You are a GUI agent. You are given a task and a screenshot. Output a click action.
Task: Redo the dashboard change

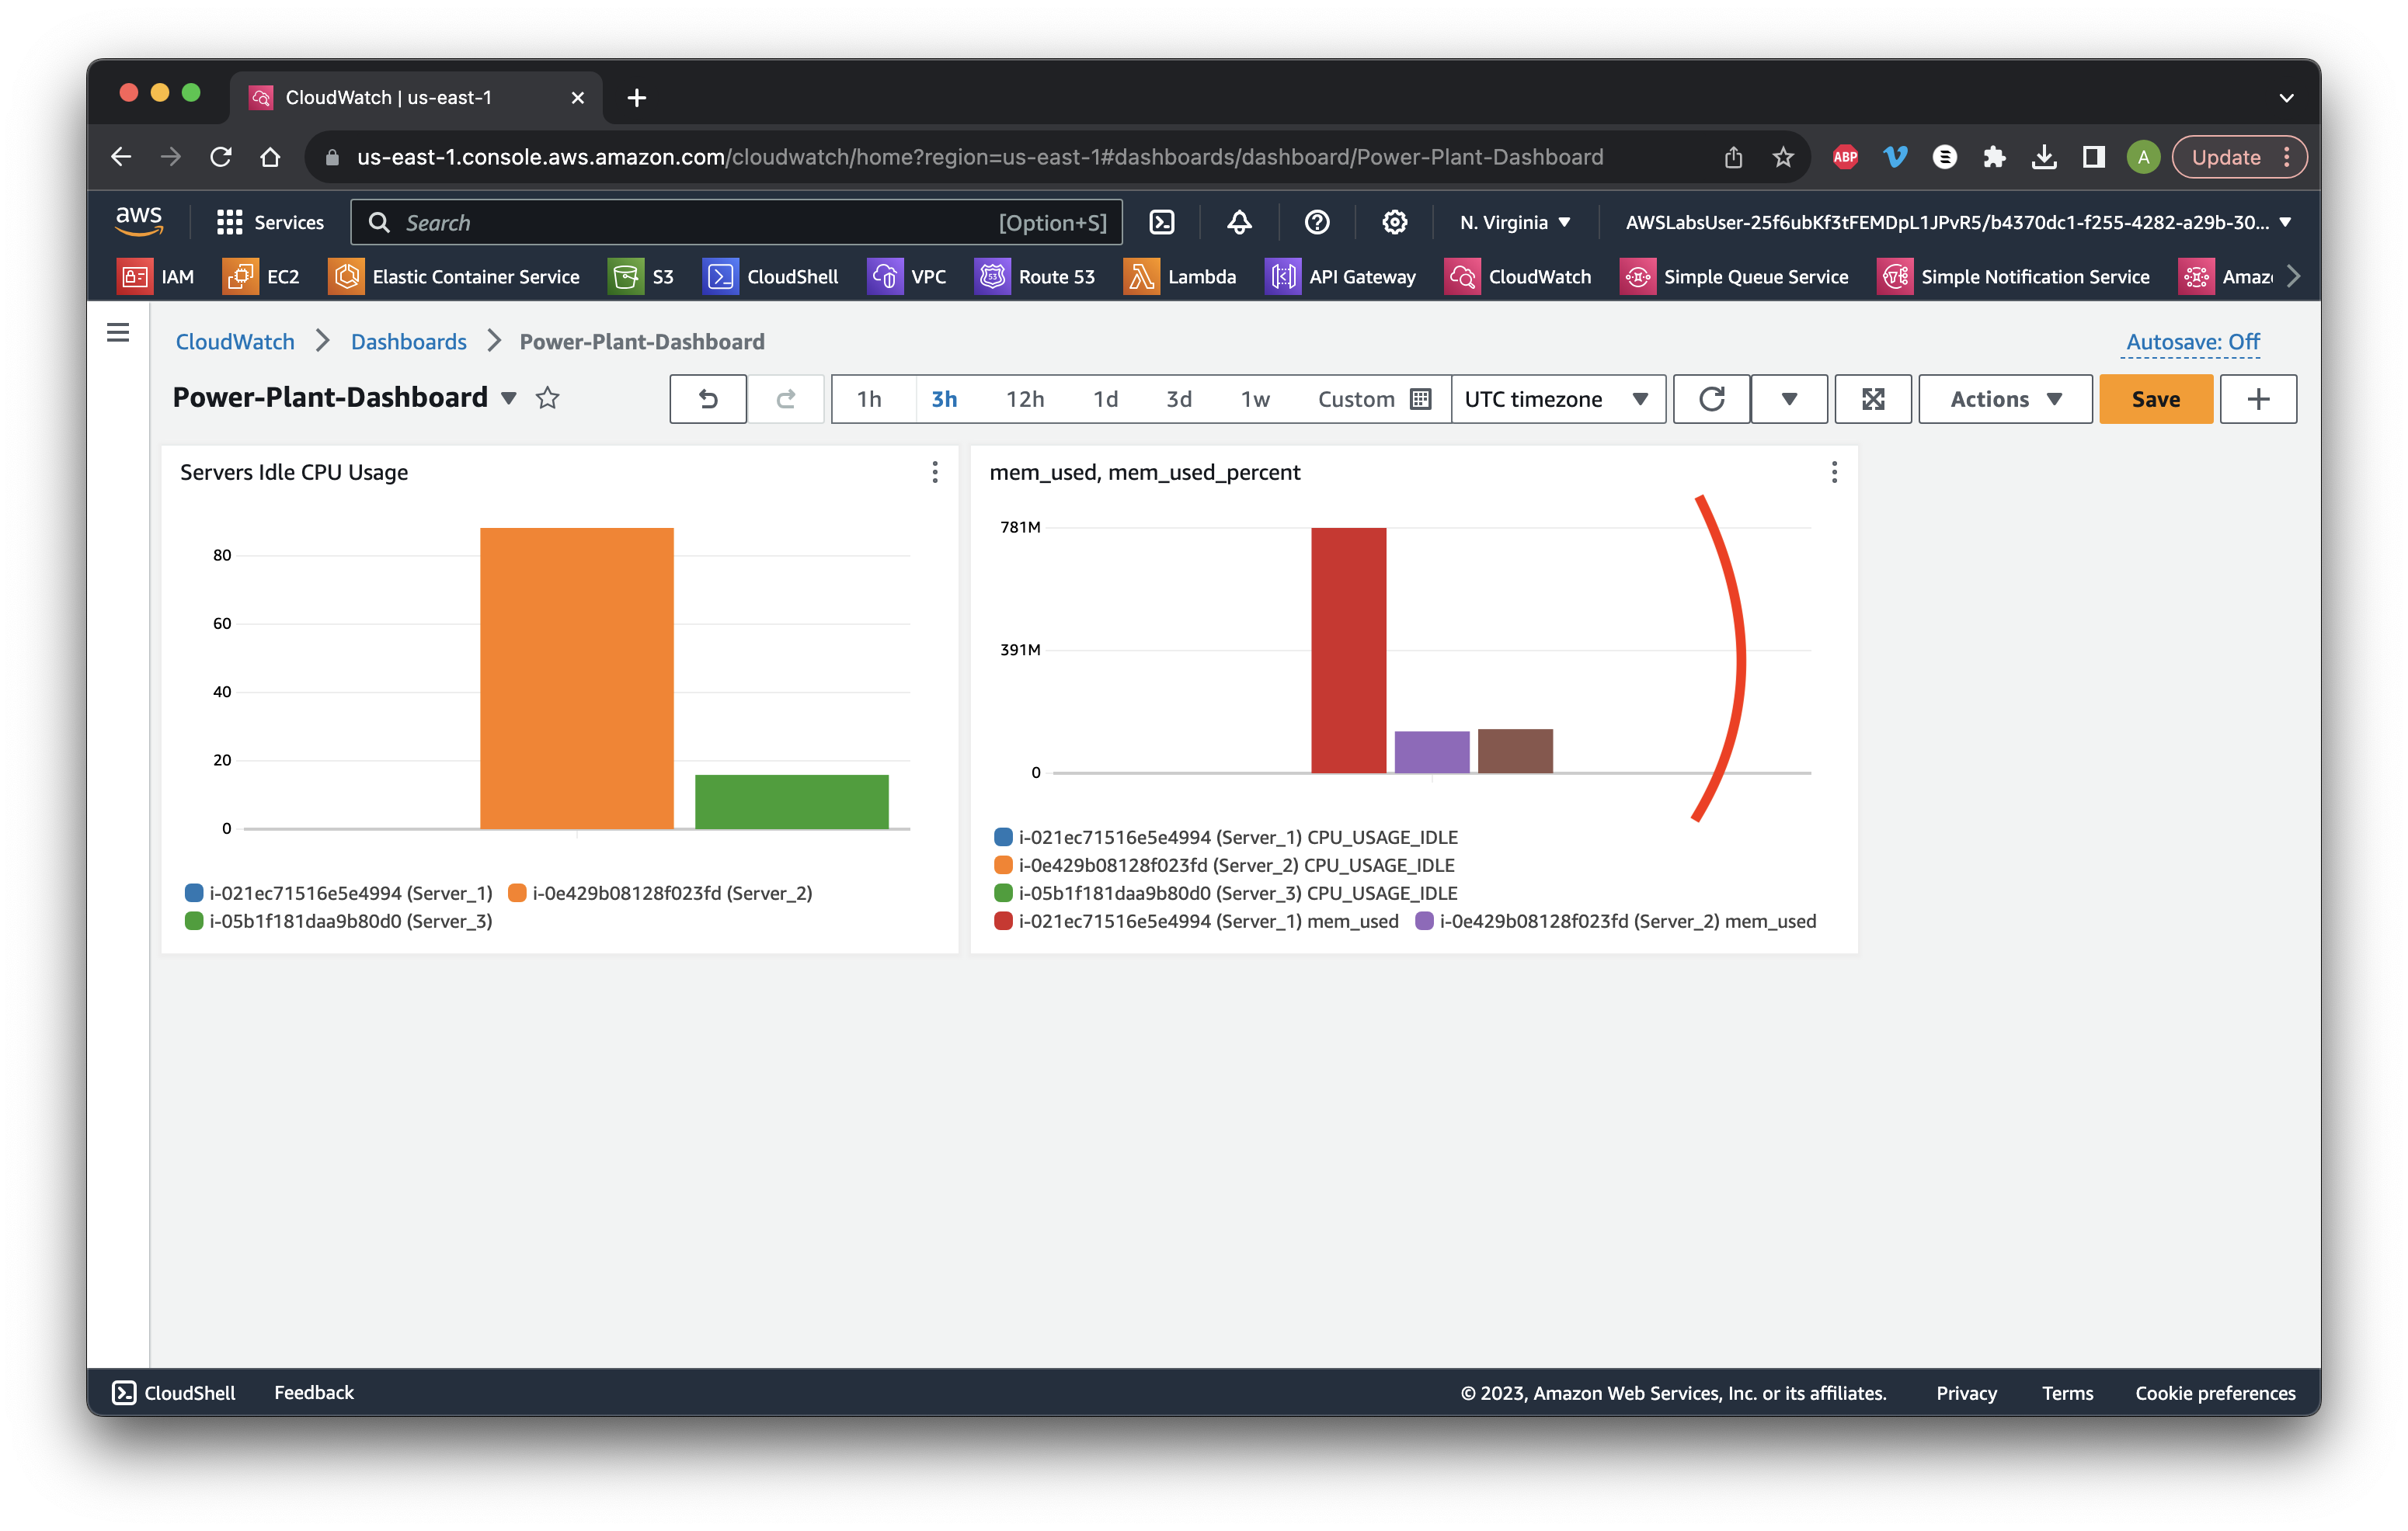[x=786, y=399]
